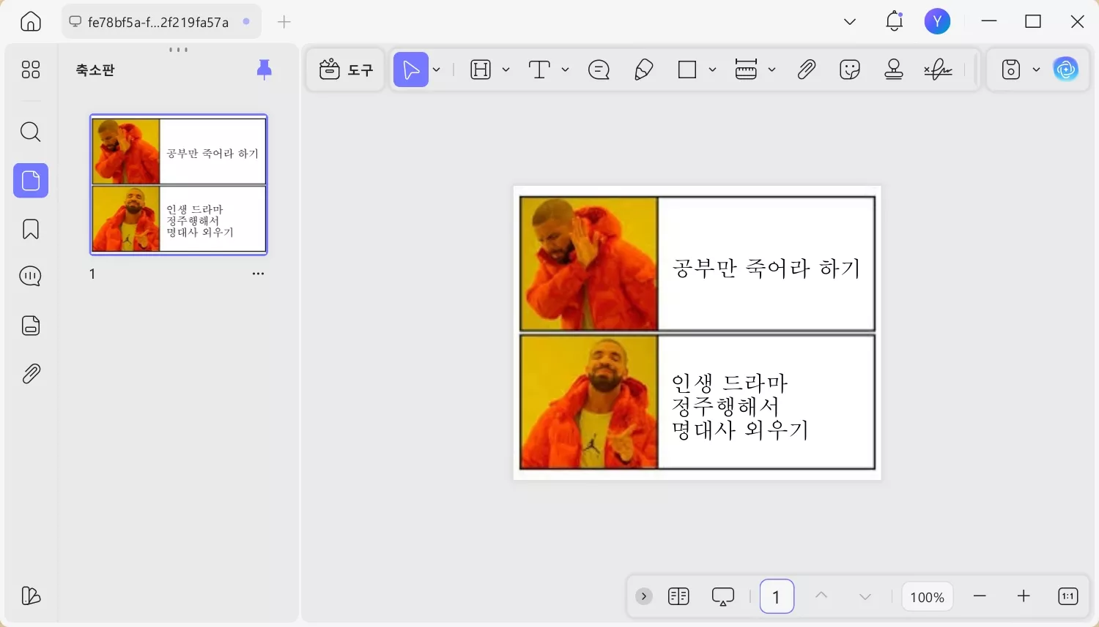This screenshot has width=1099, height=627.
Task: Select the pencil drawing tool
Action: click(x=644, y=69)
